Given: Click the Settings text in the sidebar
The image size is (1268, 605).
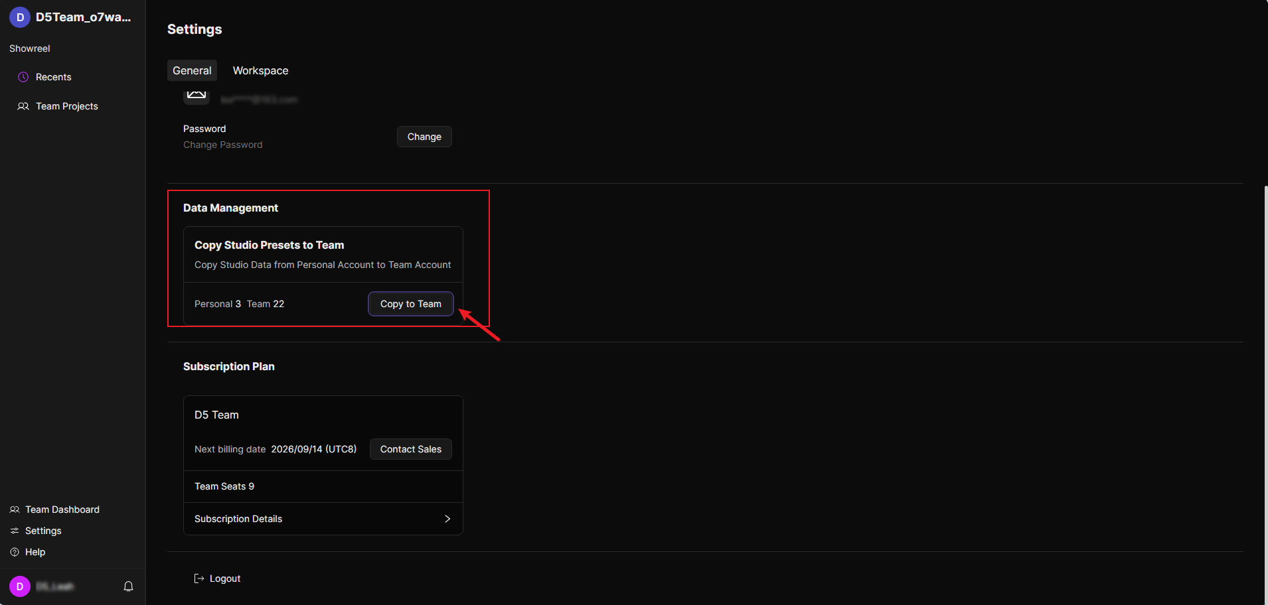Looking at the screenshot, I should pos(43,531).
